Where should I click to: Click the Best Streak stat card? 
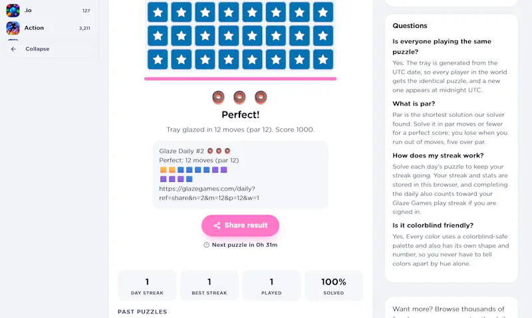pos(209,285)
